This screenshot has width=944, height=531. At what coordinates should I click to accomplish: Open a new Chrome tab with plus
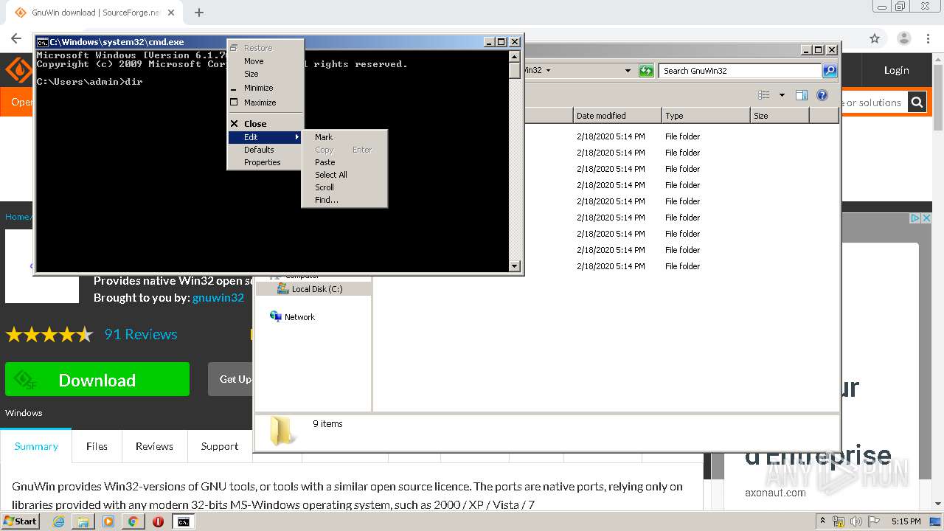(198, 13)
